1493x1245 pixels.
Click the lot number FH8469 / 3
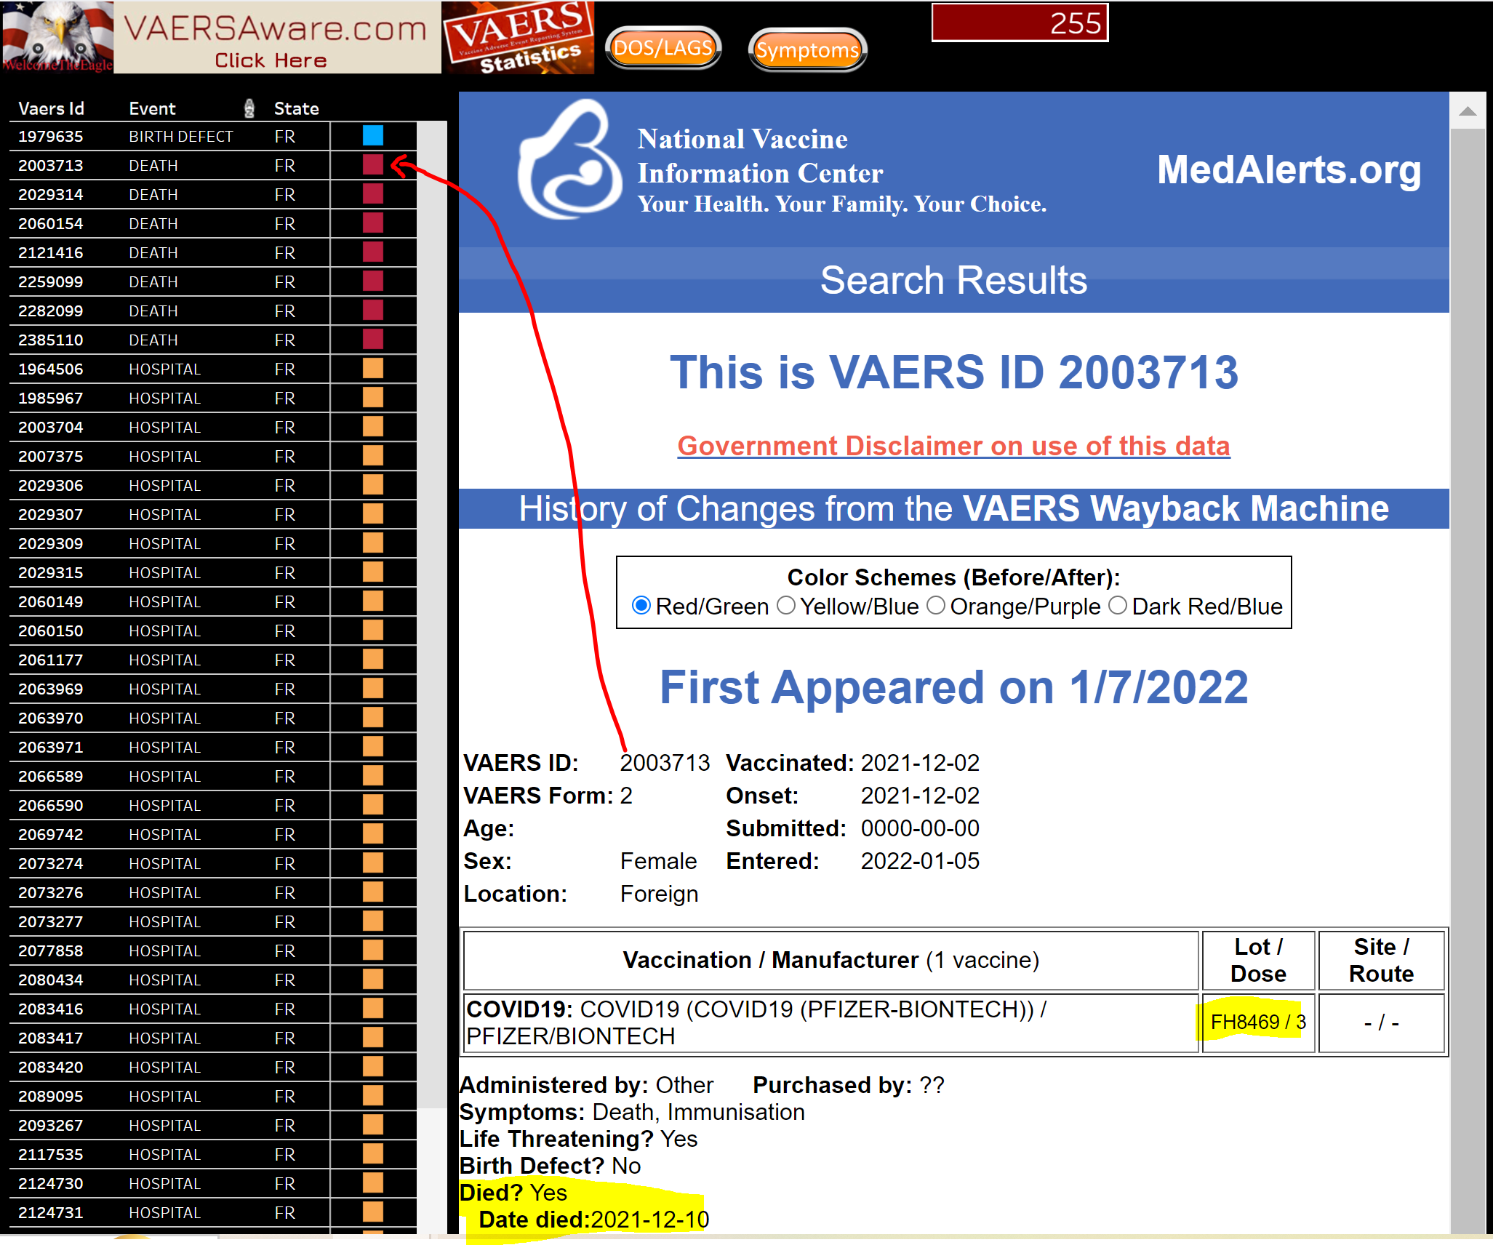[1257, 1022]
